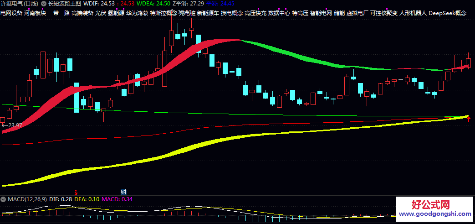Open the 一带一路 concept tag
Viewport: 475px width, 224px height.
[59, 13]
